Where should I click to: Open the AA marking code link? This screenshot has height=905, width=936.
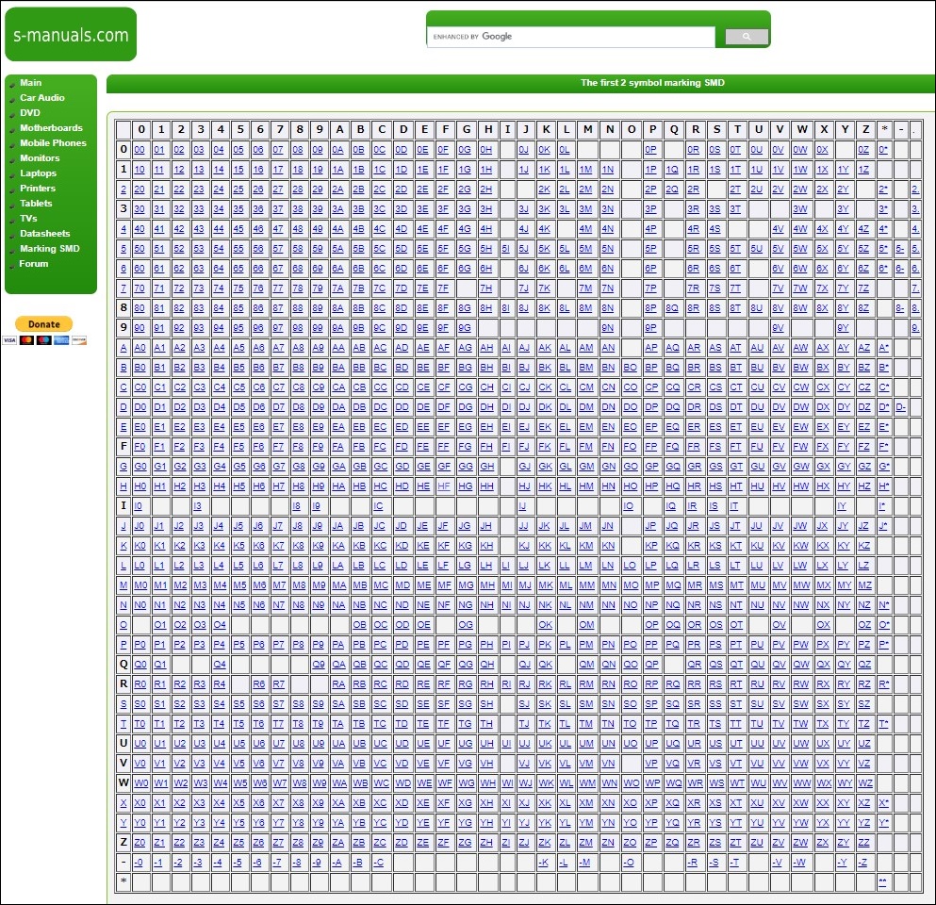338,348
